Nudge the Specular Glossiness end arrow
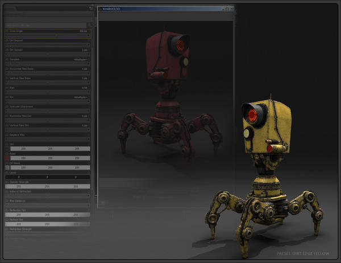Image resolution: width=341 pixels, height=263 pixels. pos(89,110)
